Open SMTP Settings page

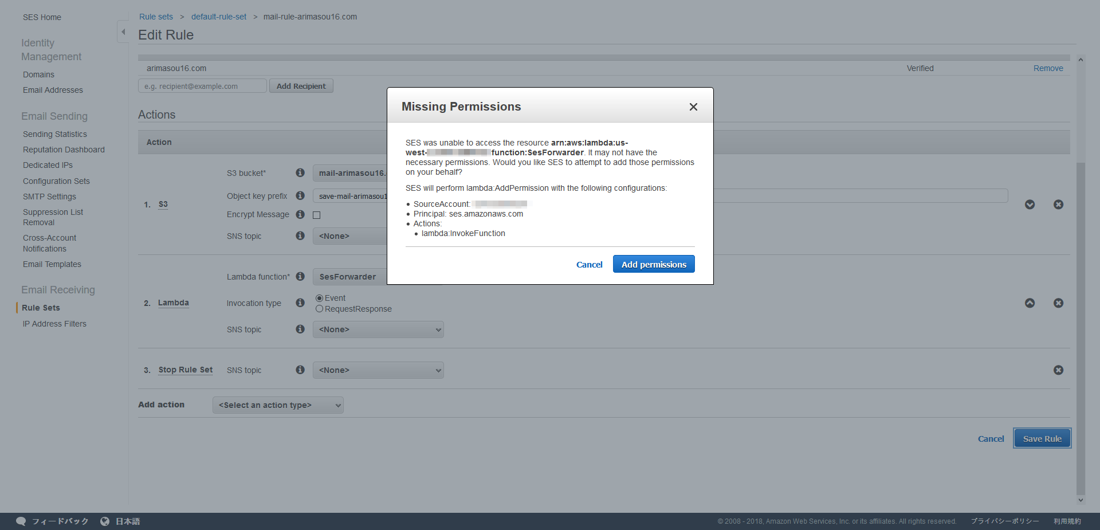(49, 197)
